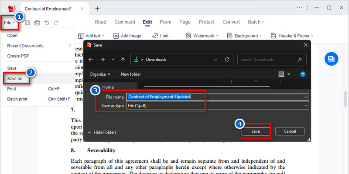349x174 pixels.
Task: Click the save disk icon in toolbar
Action: coord(27,23)
